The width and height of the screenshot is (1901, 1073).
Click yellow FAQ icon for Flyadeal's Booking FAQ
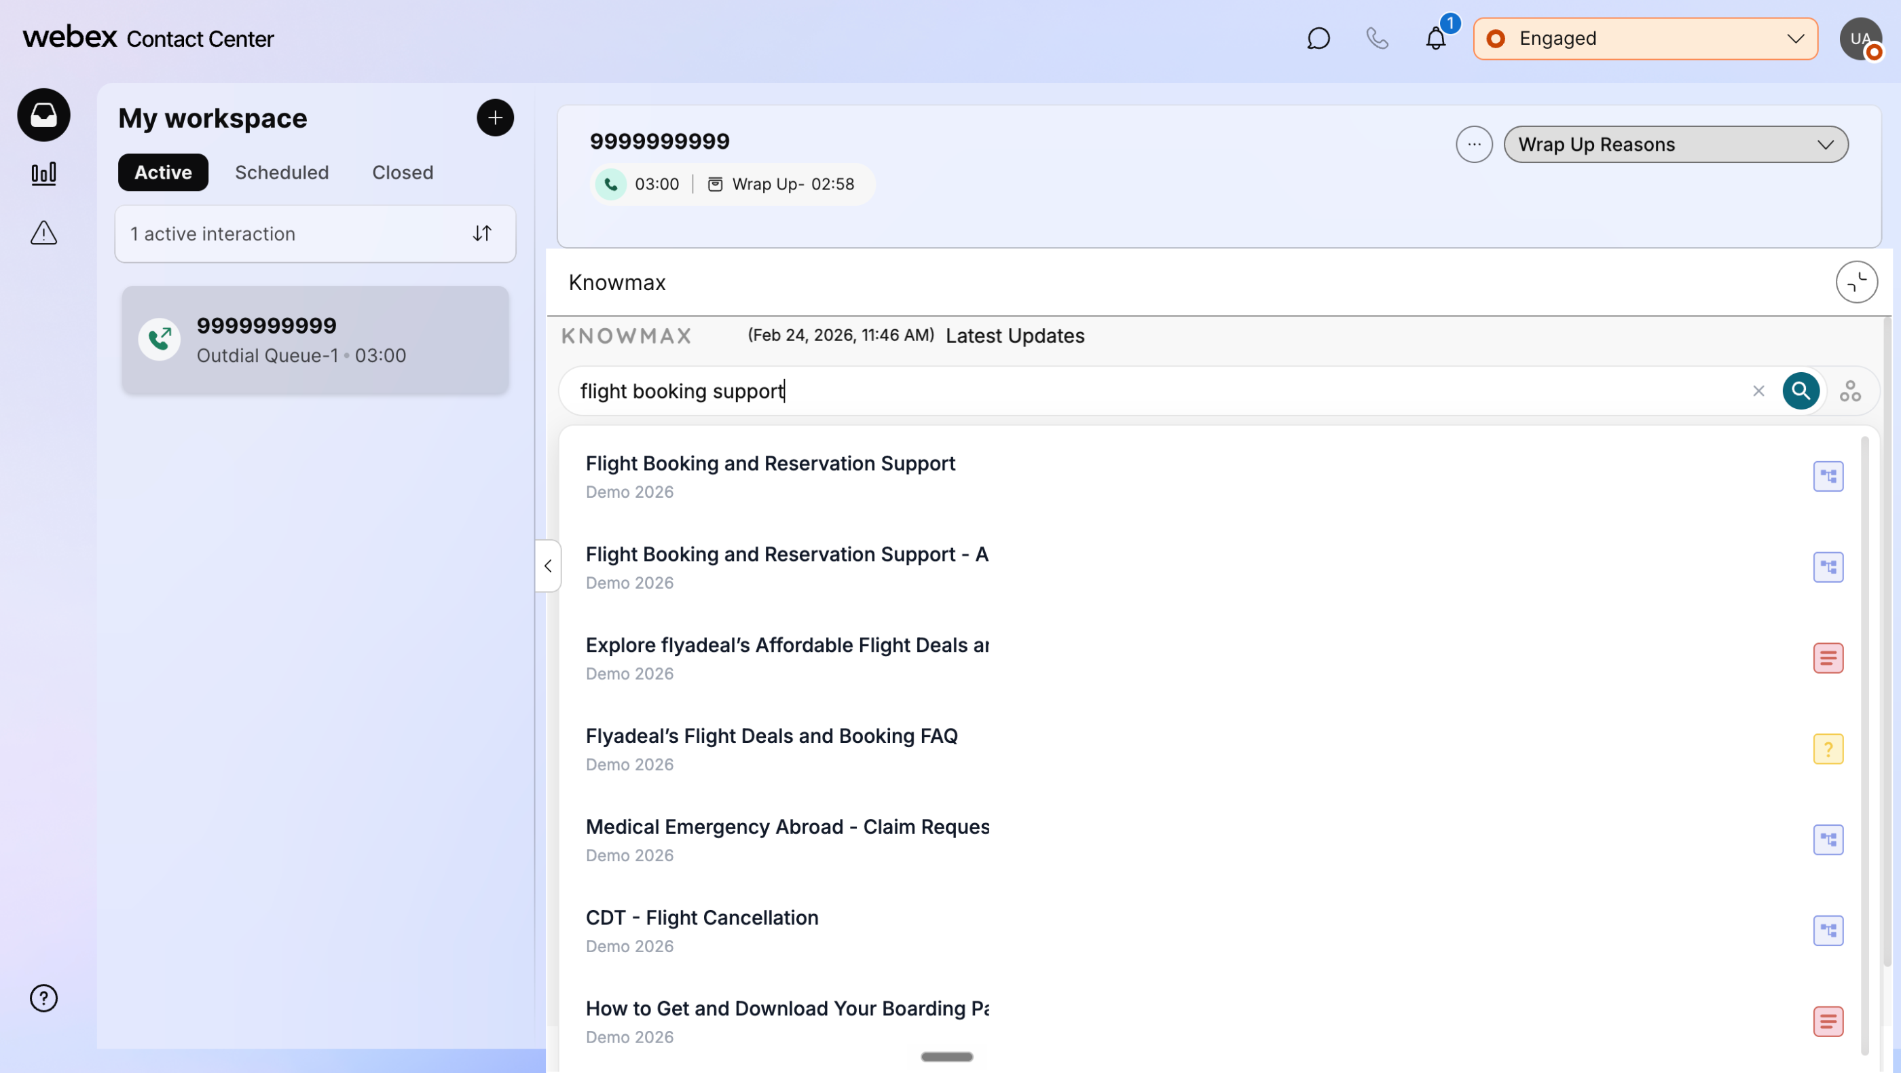1828,749
